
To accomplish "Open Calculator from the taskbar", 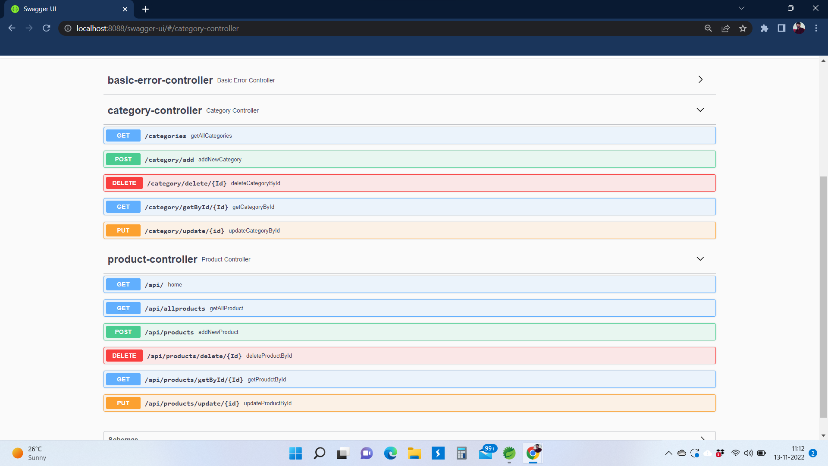I will pos(461,453).
